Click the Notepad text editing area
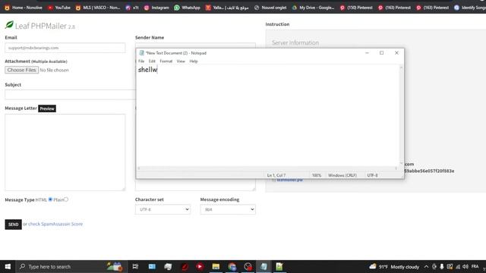The image size is (486, 273). pyautogui.click(x=268, y=115)
